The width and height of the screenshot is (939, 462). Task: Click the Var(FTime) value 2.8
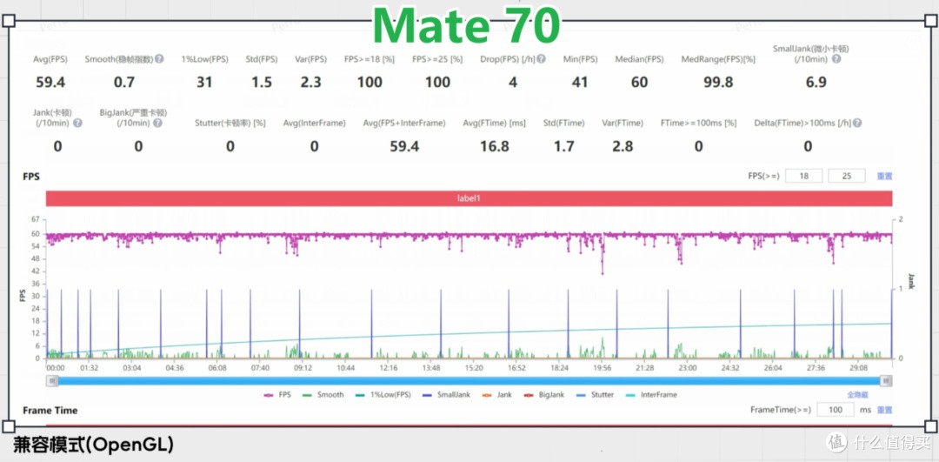(x=623, y=147)
